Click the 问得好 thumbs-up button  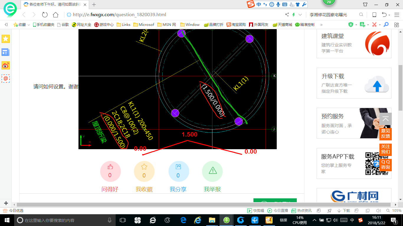[x=110, y=172]
